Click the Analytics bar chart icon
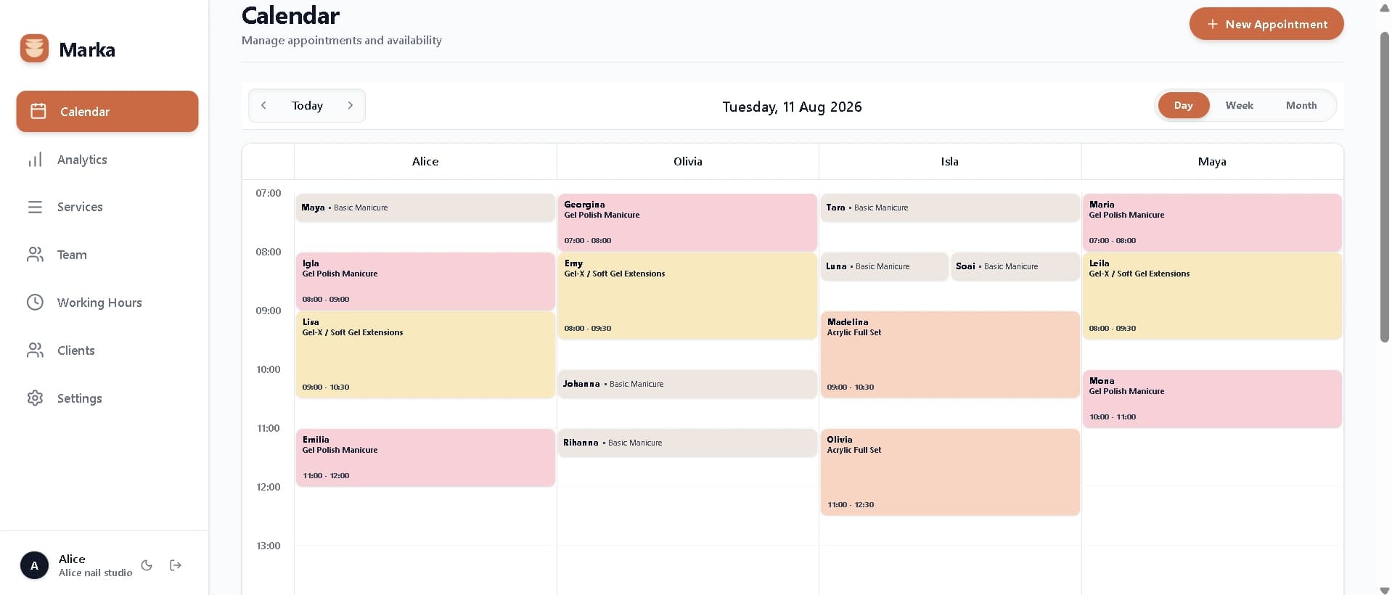Image resolution: width=1392 pixels, height=595 pixels. pyautogui.click(x=35, y=160)
